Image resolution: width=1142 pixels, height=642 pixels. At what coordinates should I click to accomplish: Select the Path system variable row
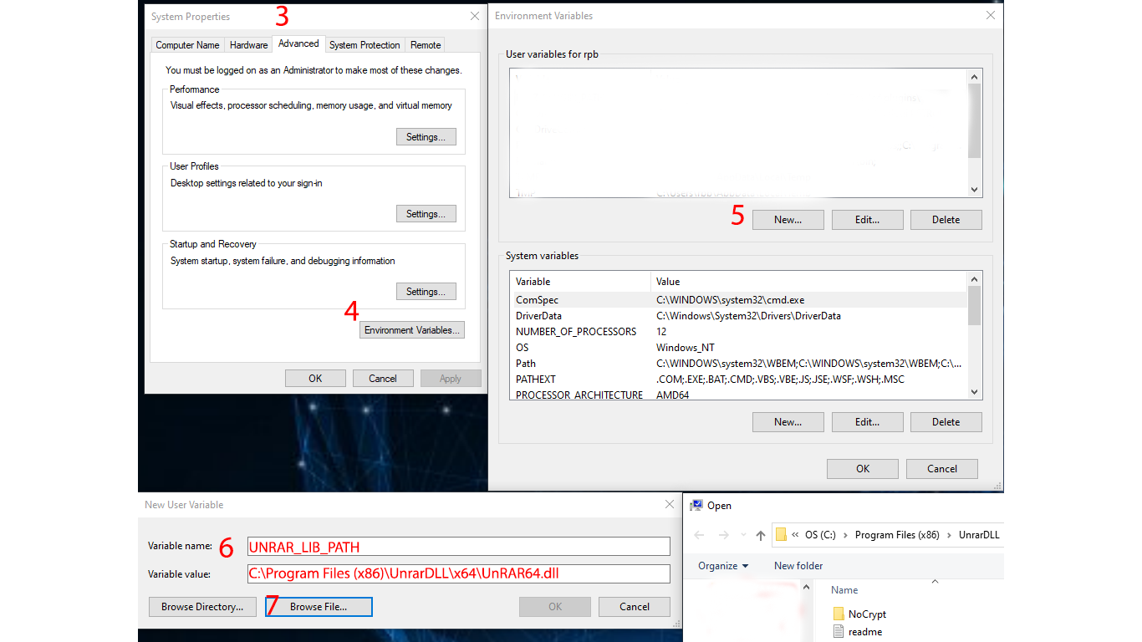(x=738, y=364)
